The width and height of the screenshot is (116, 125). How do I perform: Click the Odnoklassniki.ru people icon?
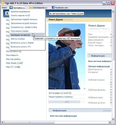31,8
